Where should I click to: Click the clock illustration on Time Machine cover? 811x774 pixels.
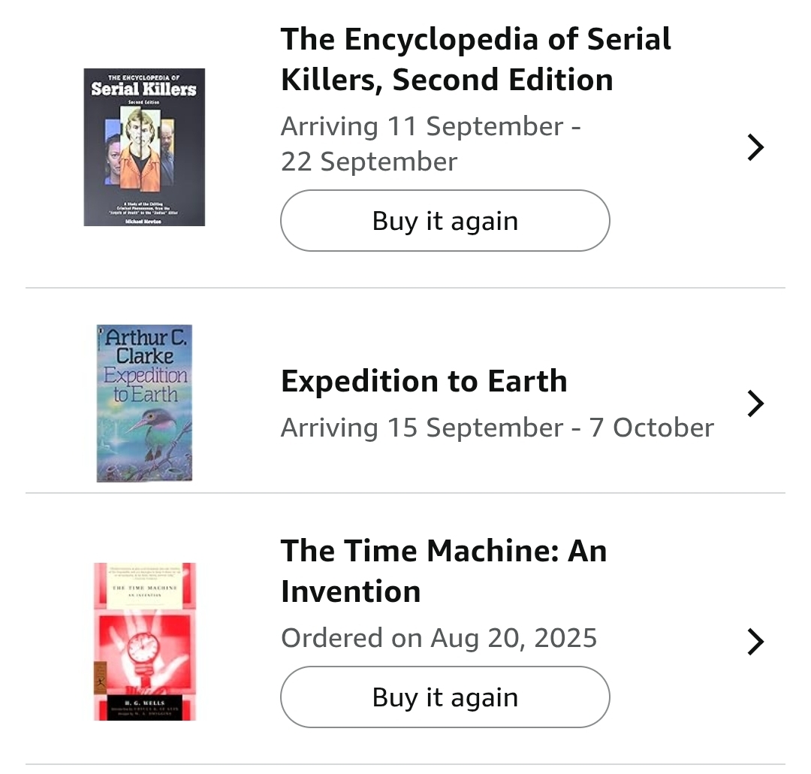(x=143, y=647)
